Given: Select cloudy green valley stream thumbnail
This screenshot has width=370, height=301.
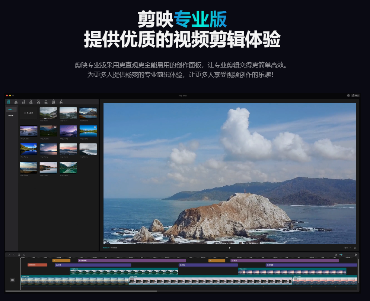Looking at the screenshot, I should (48, 113).
